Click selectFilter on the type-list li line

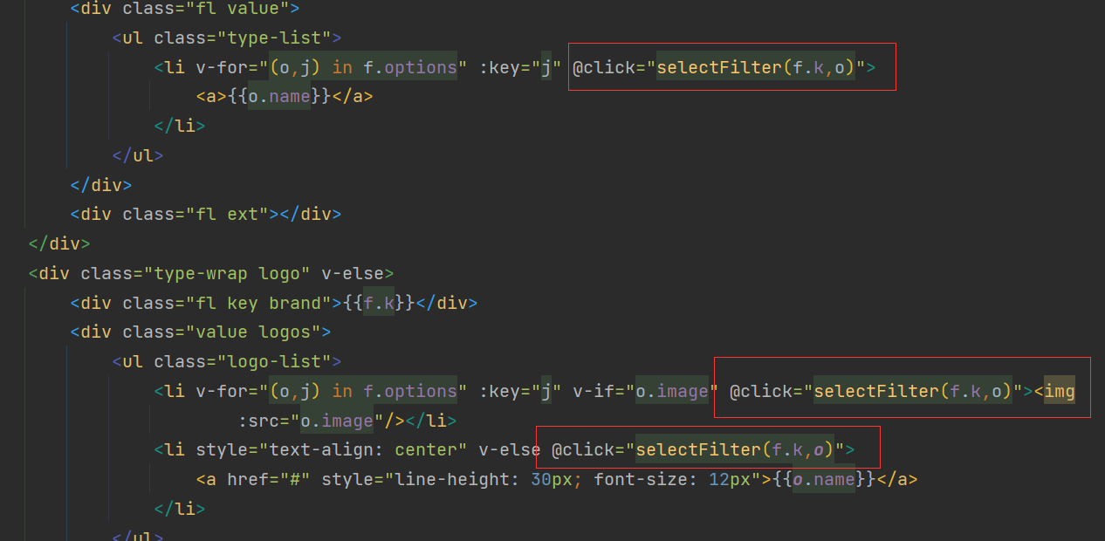[719, 67]
